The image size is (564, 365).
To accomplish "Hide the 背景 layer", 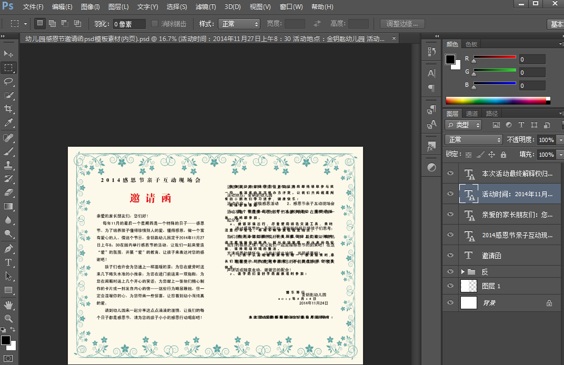I will 450,303.
